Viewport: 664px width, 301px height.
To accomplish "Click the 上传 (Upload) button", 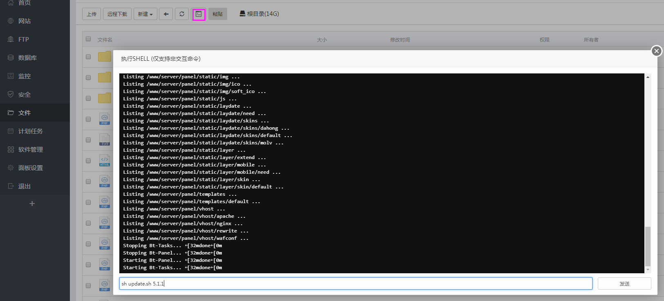I will 92,14.
